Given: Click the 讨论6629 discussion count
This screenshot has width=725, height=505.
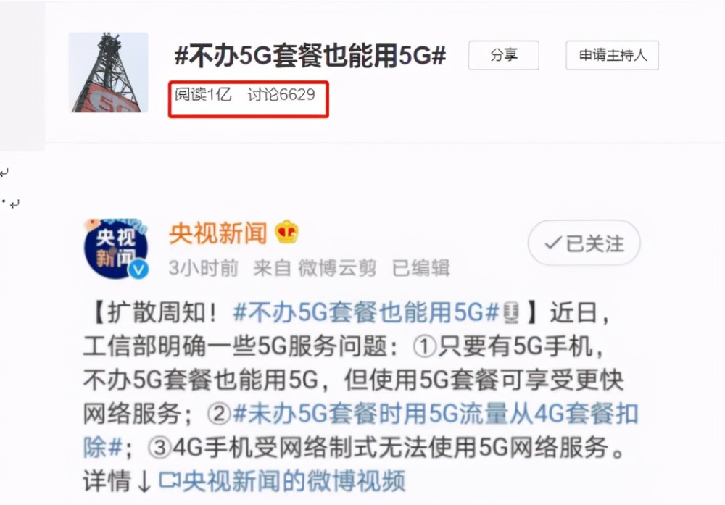Looking at the screenshot, I should click(281, 95).
